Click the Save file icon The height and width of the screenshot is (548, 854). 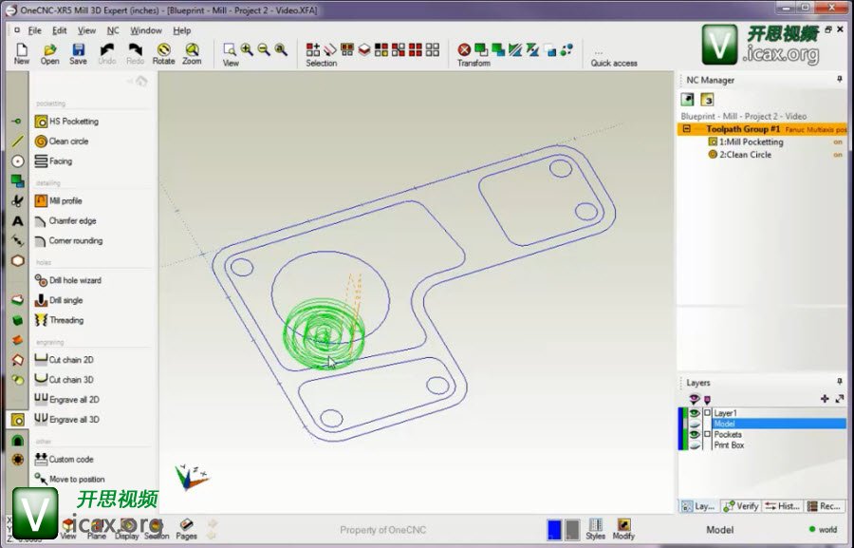(x=78, y=53)
